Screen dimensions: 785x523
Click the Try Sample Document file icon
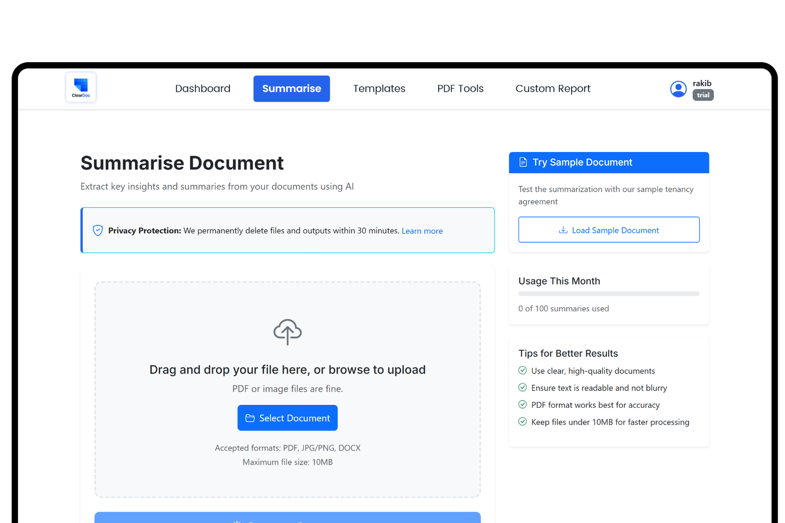point(523,162)
